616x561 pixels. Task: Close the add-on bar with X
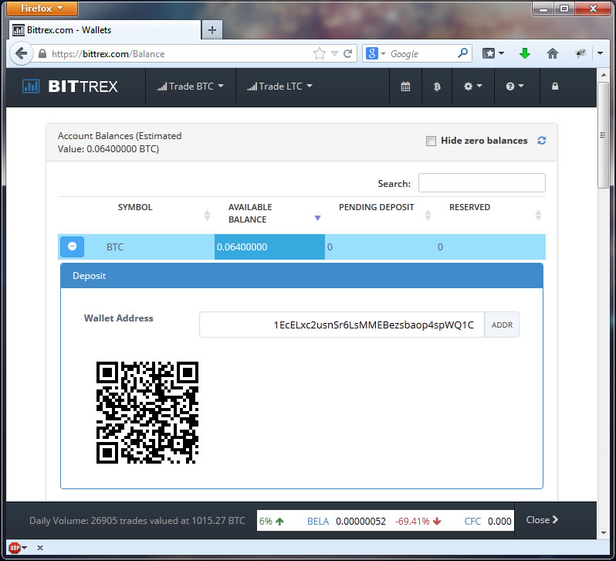39,548
